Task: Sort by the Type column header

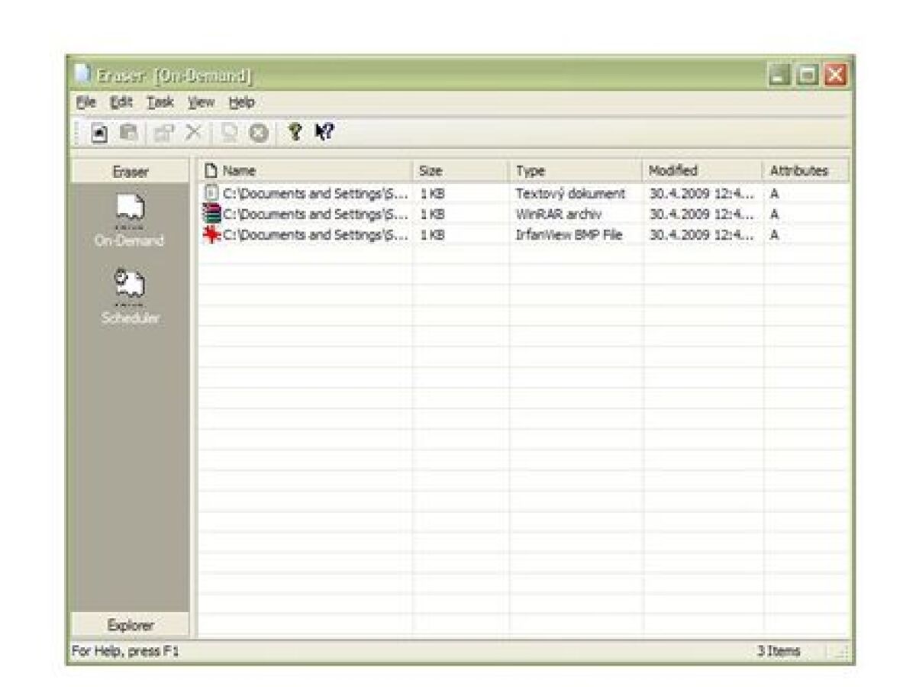Action: tap(576, 171)
